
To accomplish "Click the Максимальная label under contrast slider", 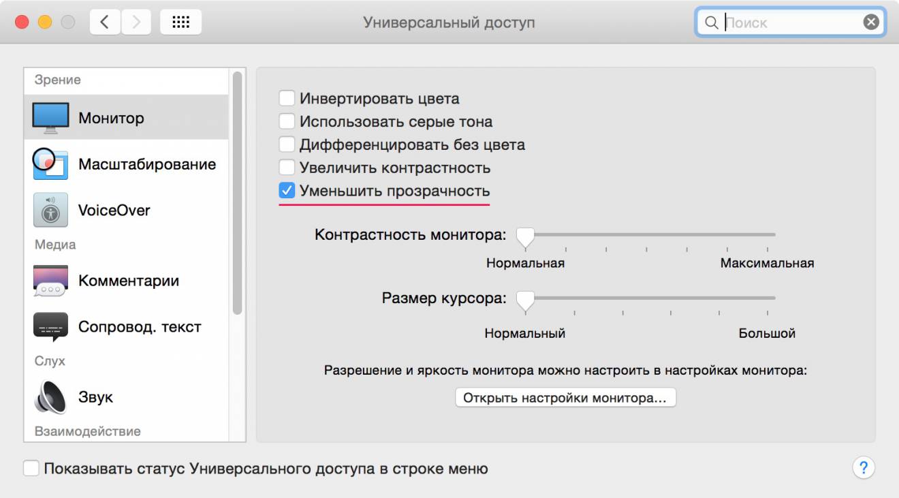I will 768,263.
